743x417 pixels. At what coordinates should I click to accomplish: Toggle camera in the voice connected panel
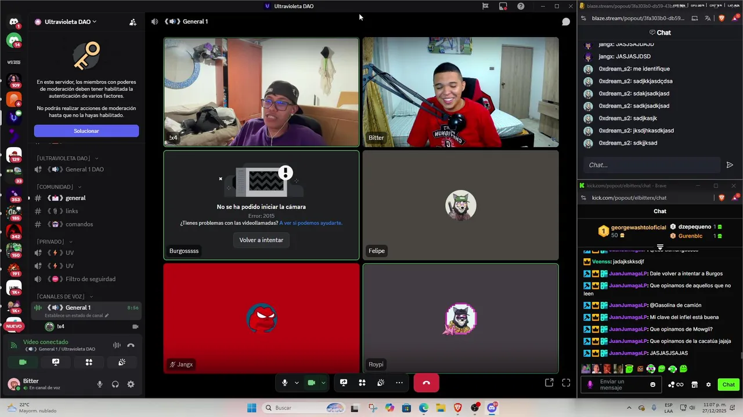tap(23, 362)
